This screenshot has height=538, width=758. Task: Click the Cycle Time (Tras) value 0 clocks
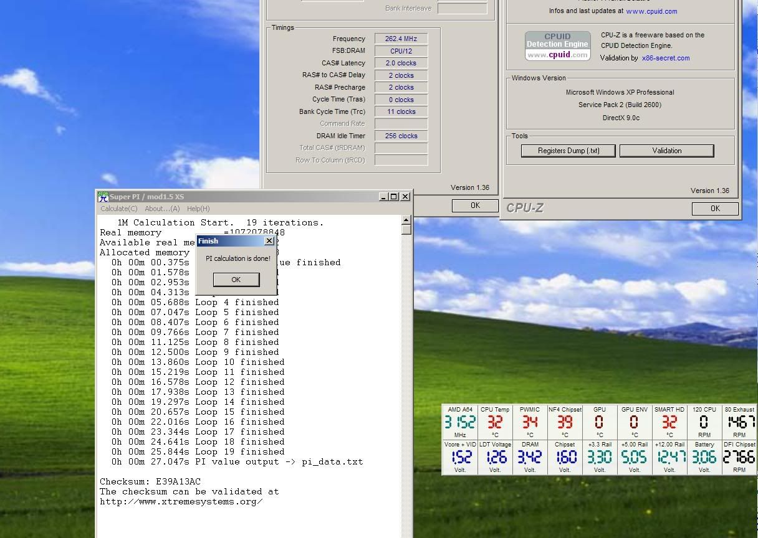coord(401,100)
